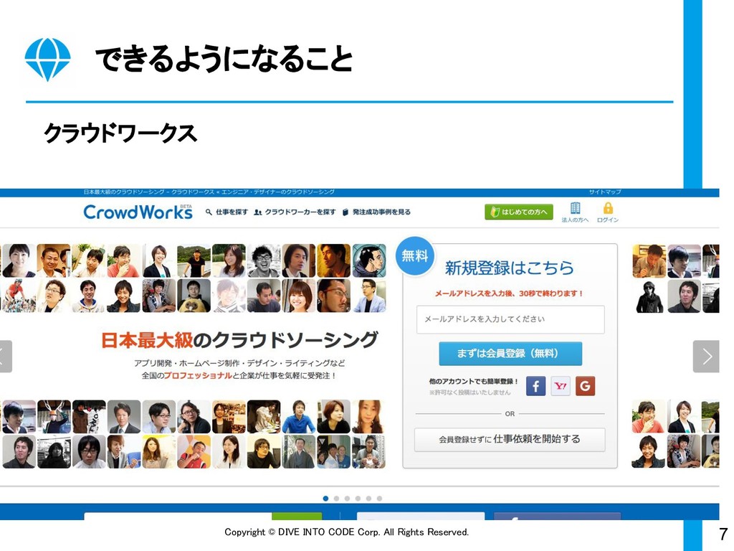This screenshot has height=551, width=734.
Task: Sign up with the Google icon
Action: tap(585, 386)
